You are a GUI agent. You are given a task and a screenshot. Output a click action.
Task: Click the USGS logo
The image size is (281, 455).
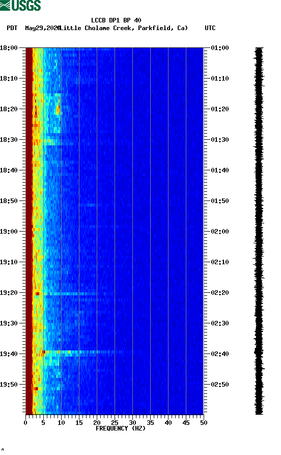20,5
